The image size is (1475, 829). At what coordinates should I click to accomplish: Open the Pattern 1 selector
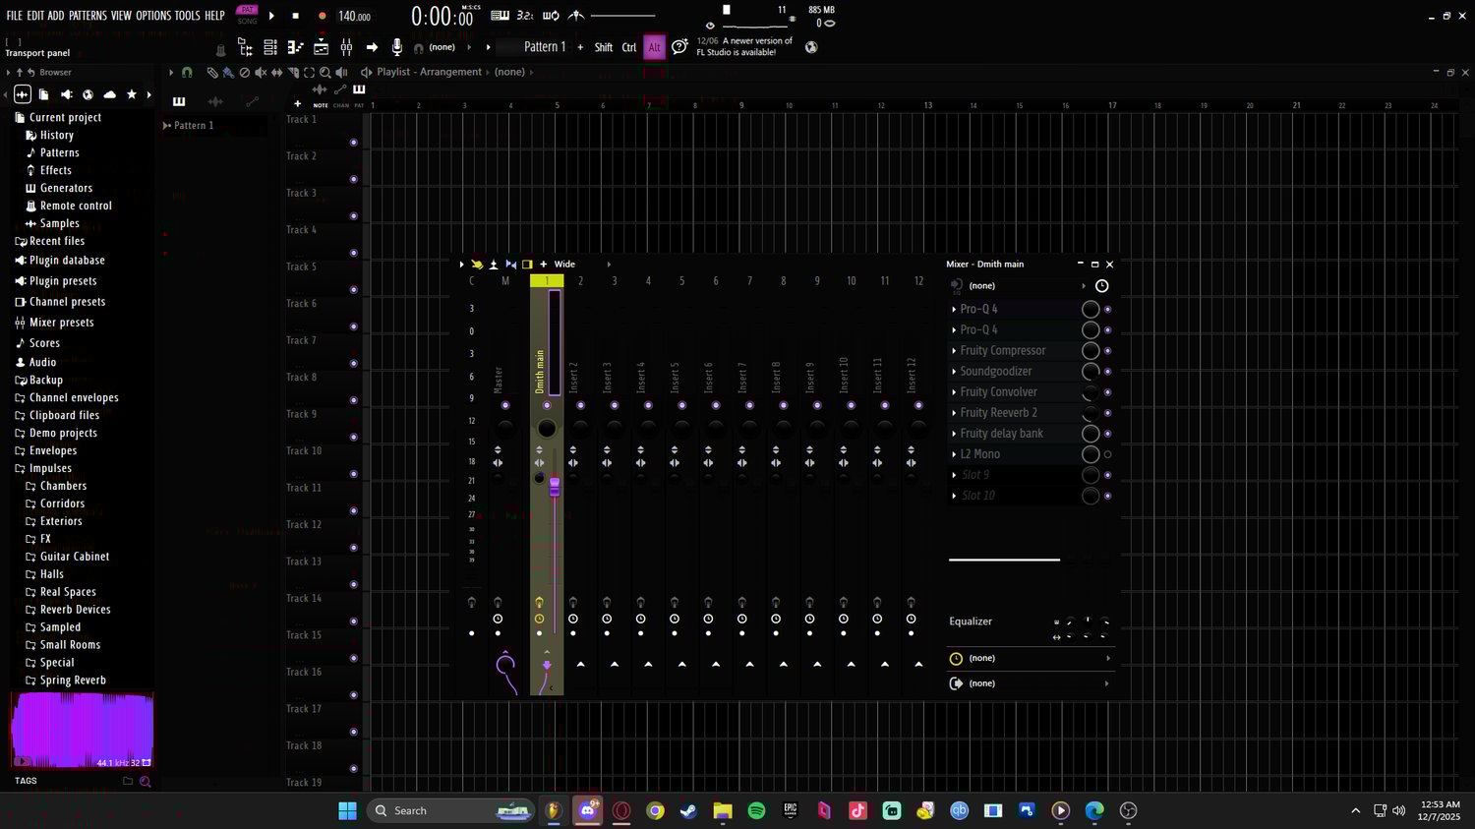545,47
